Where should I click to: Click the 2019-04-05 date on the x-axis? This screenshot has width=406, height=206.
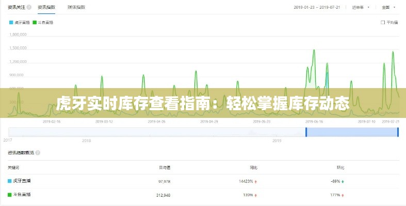[156, 122]
